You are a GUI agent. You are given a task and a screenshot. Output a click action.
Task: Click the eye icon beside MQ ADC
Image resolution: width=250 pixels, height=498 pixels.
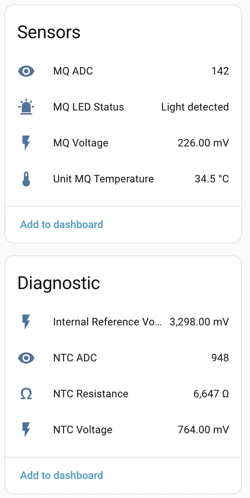pyautogui.click(x=26, y=71)
